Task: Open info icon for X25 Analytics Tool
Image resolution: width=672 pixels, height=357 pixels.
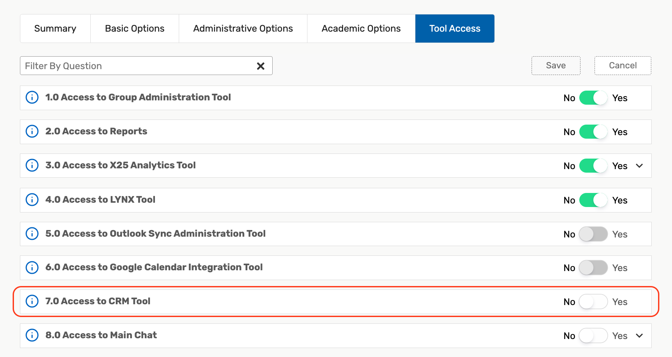Action: tap(32, 165)
